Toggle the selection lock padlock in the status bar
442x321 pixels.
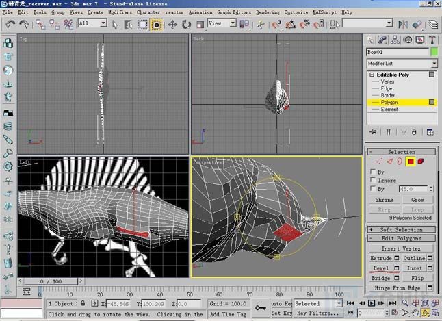[83, 303]
